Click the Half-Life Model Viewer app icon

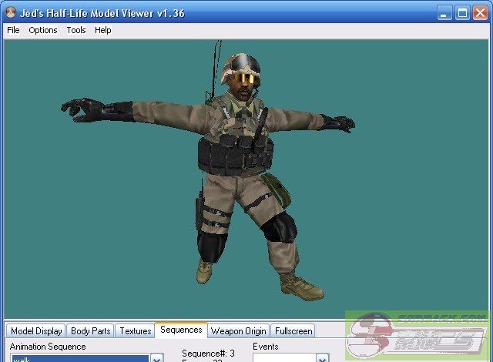point(10,13)
